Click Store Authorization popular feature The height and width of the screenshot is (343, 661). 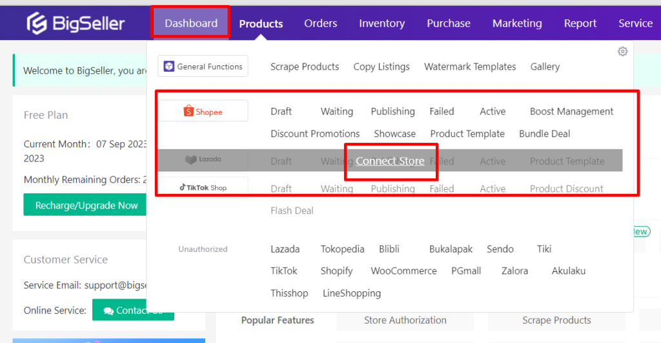(405, 320)
